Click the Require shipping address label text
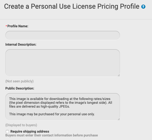 [x=30, y=131]
